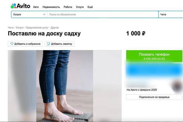Click Подписаться на продавца button
The height and width of the screenshot is (122, 183).
pos(154,97)
